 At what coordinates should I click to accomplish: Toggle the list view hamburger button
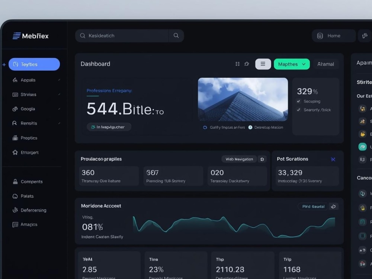[263, 64]
